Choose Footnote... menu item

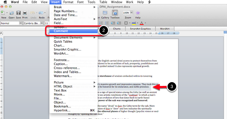[x=74, y=60]
